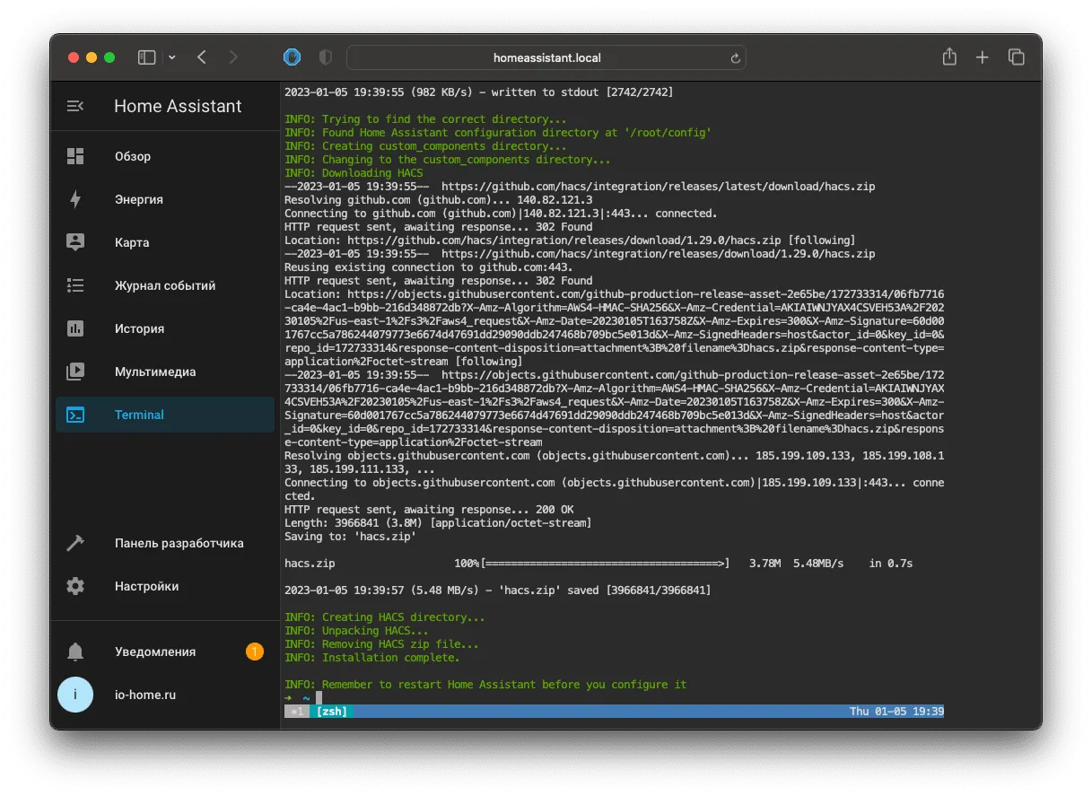The image size is (1092, 796).
Task: Open Панель разработчика hammer icon
Action: coord(75,543)
